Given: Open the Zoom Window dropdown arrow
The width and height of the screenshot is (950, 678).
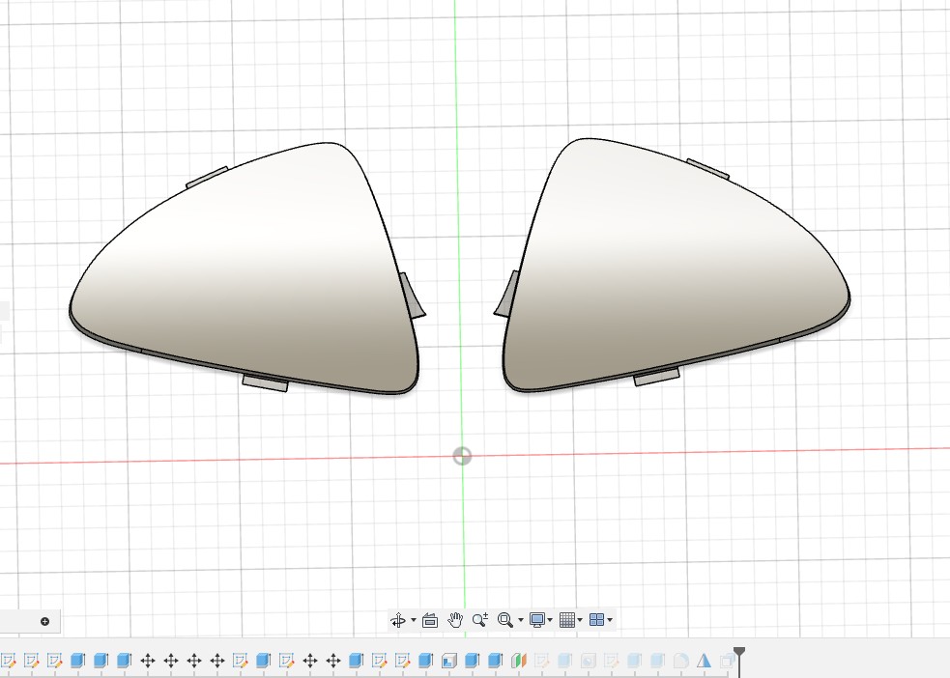Looking at the screenshot, I should coord(521,620).
